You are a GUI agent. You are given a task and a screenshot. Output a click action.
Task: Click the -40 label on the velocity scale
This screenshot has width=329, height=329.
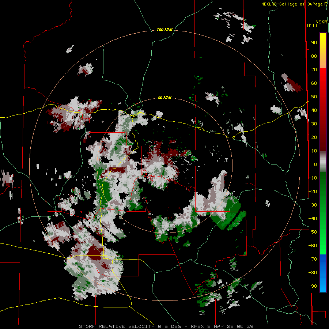(313, 219)
